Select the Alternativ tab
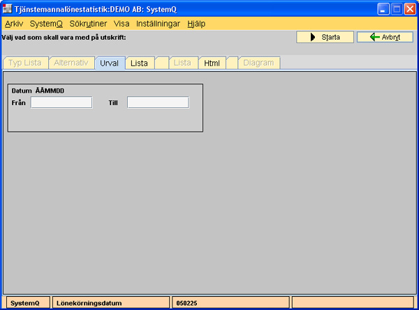419x310 pixels. click(x=71, y=63)
